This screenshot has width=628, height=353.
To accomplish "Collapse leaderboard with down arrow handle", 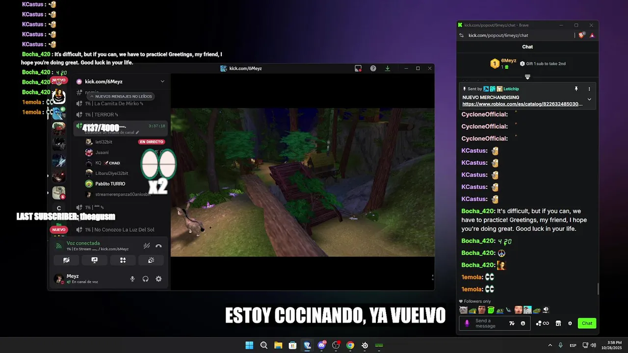I will [x=527, y=77].
